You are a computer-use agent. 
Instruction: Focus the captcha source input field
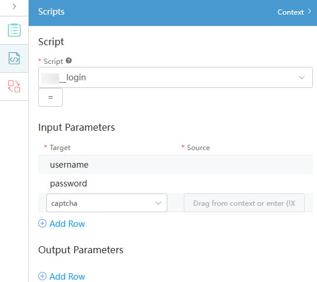click(x=244, y=203)
